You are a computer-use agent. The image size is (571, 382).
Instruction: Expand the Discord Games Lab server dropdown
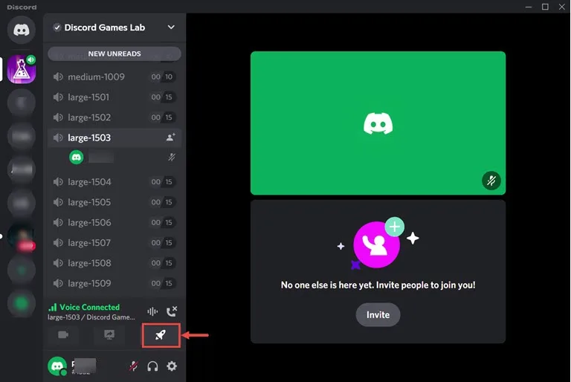tap(171, 27)
